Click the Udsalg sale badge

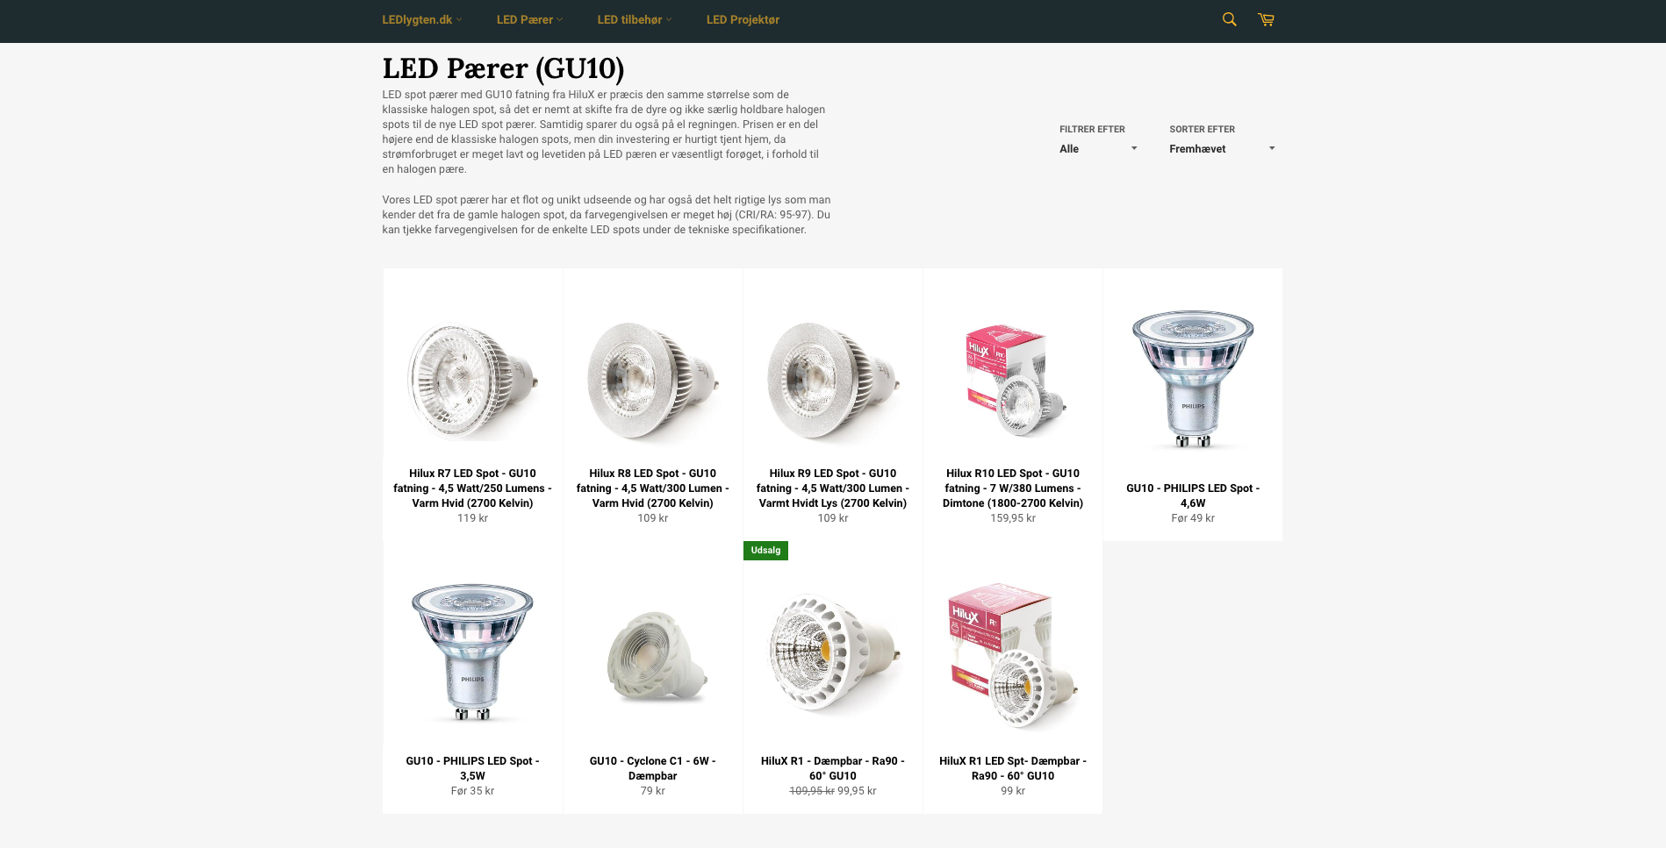(765, 551)
